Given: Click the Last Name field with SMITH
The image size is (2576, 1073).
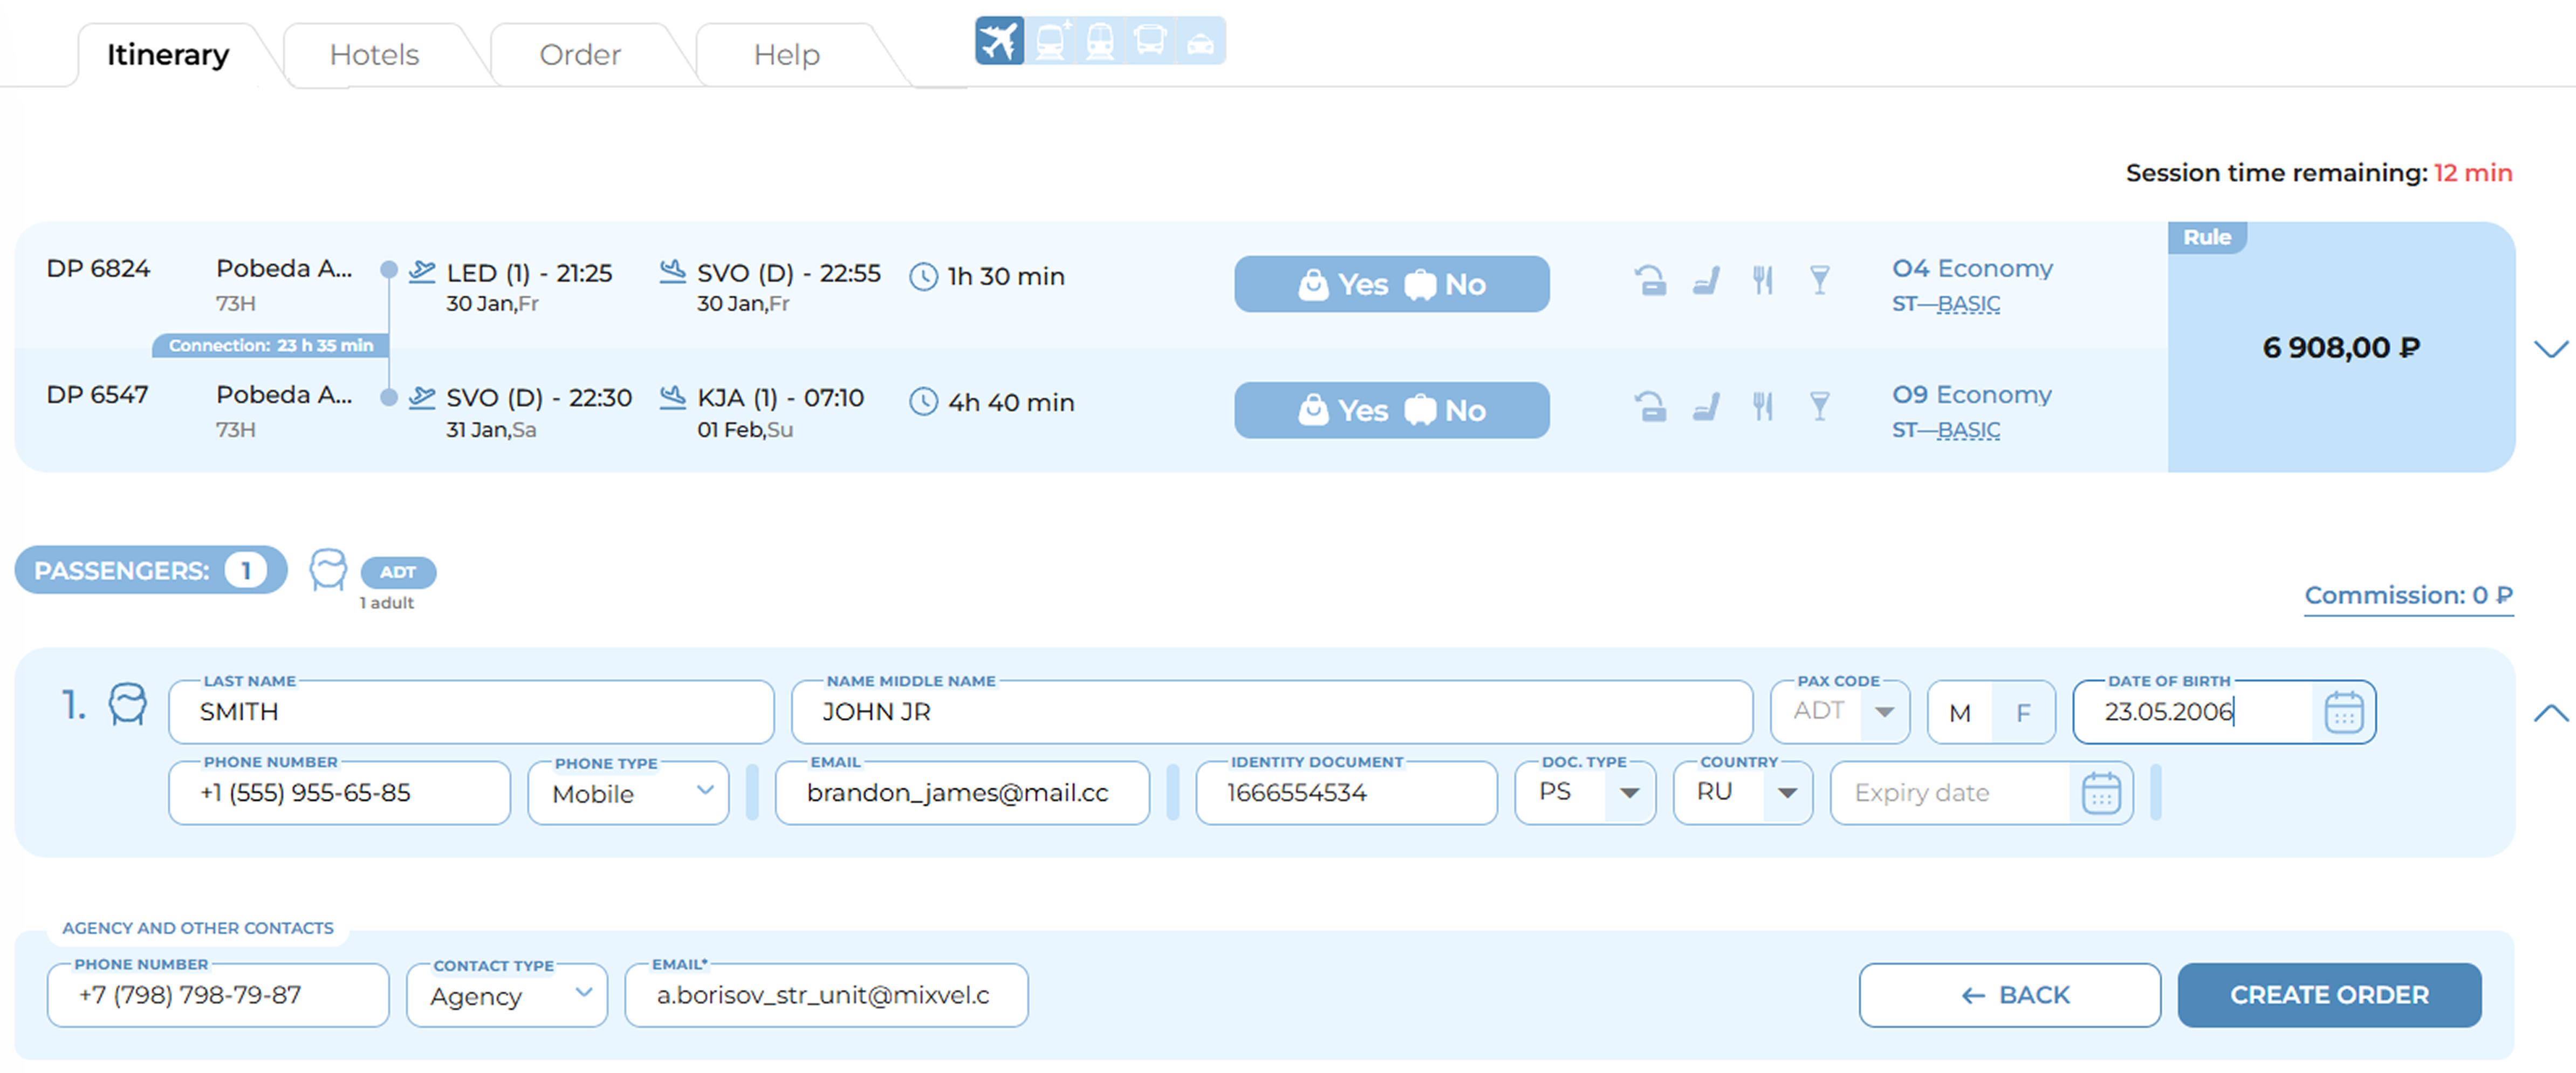Looking at the screenshot, I should coord(470,712).
